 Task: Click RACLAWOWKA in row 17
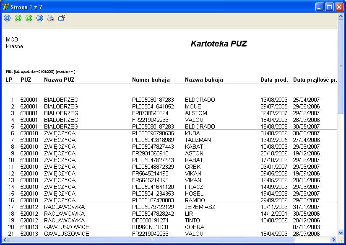(x=65, y=207)
